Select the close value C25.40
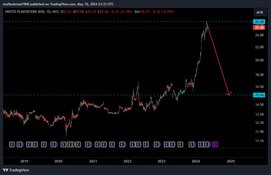The image size is (271, 175). point(103,12)
